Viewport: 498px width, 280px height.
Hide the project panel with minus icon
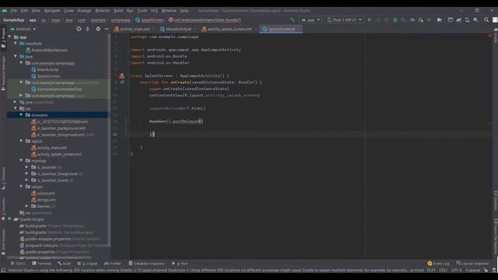(107, 29)
